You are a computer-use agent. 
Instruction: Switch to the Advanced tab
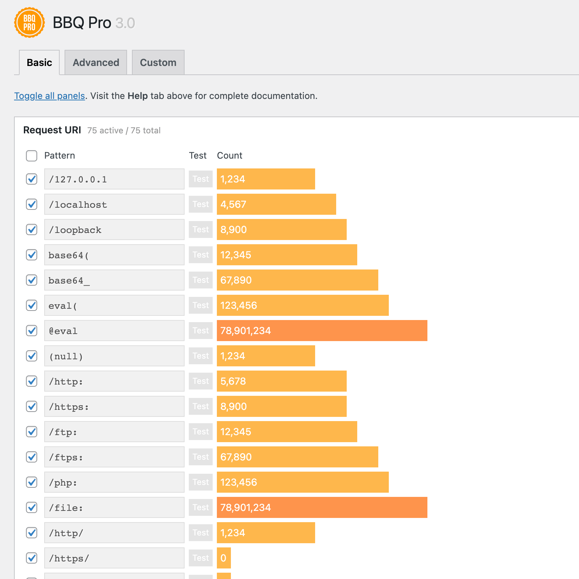coord(96,62)
